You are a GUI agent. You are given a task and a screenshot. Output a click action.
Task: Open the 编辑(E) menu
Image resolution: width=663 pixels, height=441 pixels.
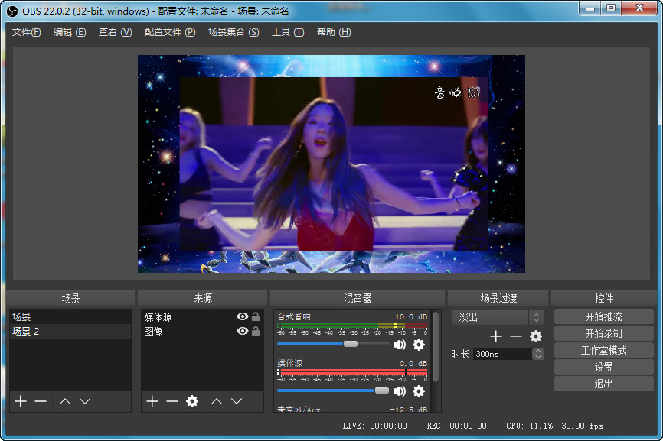pyautogui.click(x=70, y=32)
